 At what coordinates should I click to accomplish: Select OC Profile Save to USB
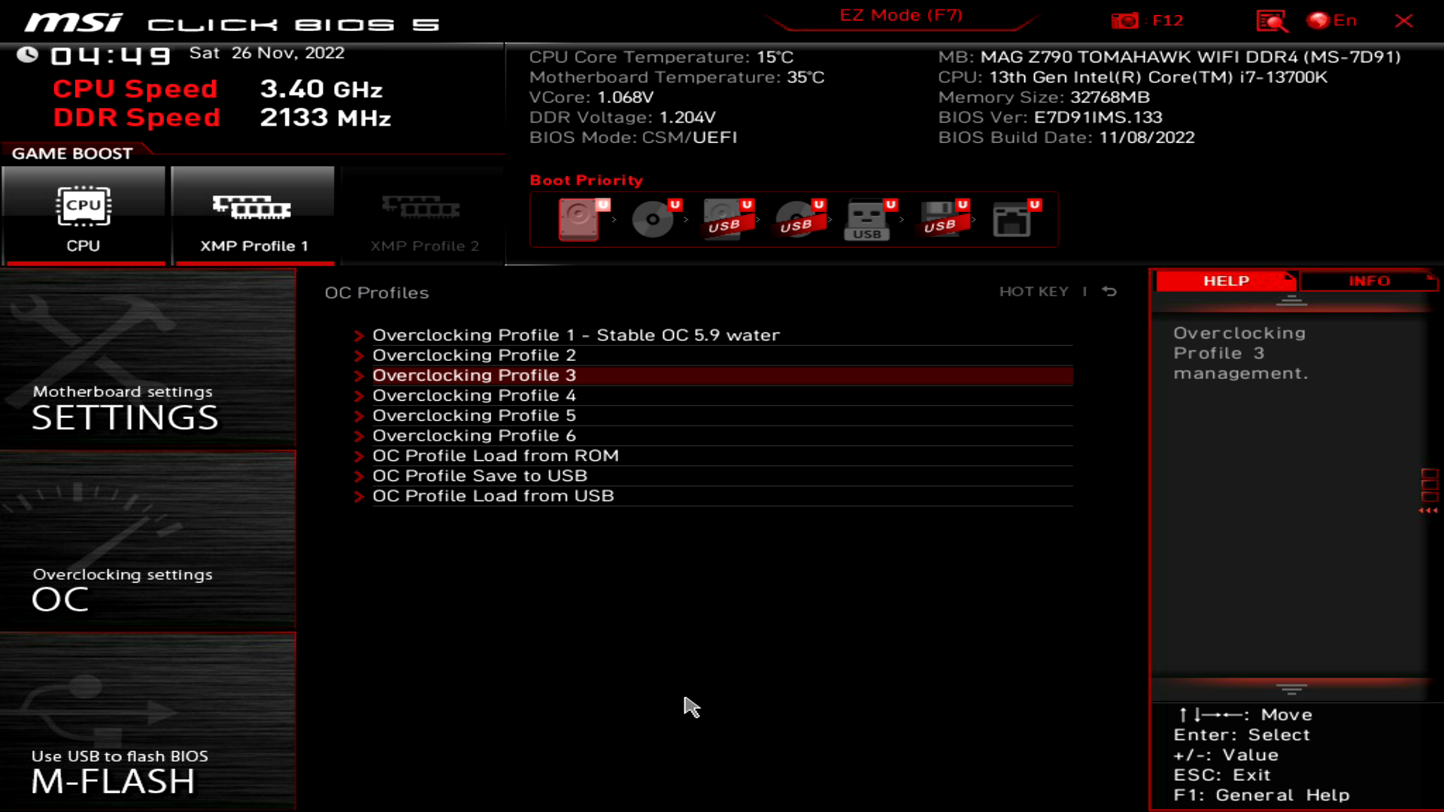722,476
